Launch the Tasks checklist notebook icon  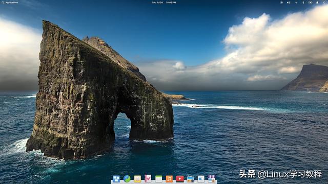tap(148, 178)
